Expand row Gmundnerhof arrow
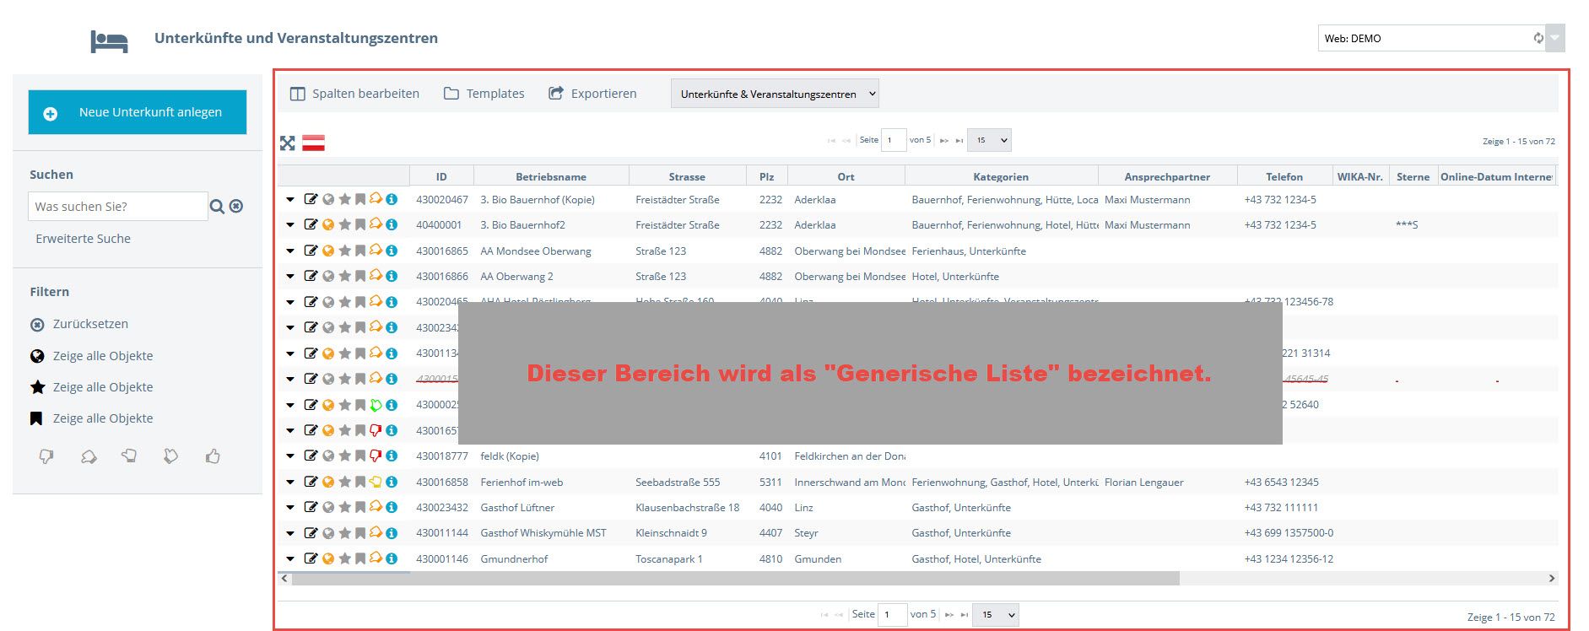 click(x=290, y=559)
